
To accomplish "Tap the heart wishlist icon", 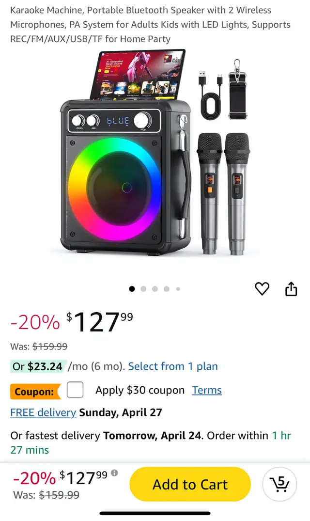I will point(262,289).
